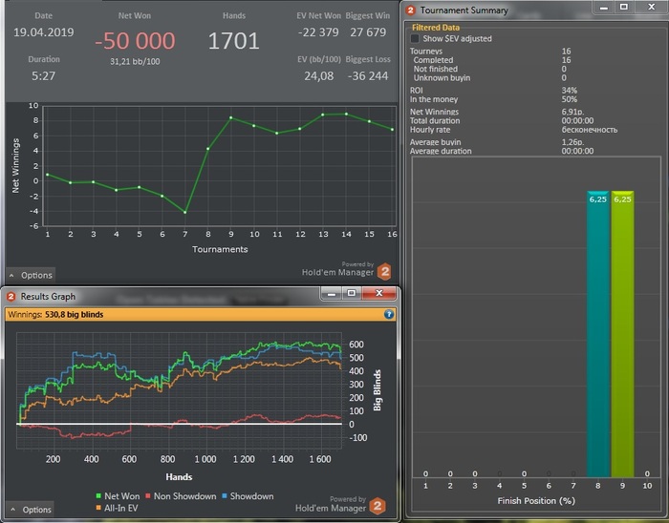669x523 pixels.
Task: Minimize the Results Graph window
Action: click(332, 293)
